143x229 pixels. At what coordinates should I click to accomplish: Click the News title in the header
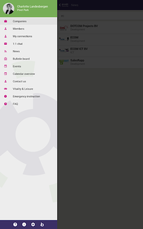click(75, 5)
